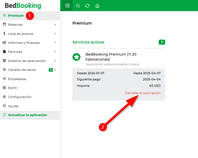198x158 pixels.
Task: Click the Empleados person-plus icon
Action: [x=4, y=79]
